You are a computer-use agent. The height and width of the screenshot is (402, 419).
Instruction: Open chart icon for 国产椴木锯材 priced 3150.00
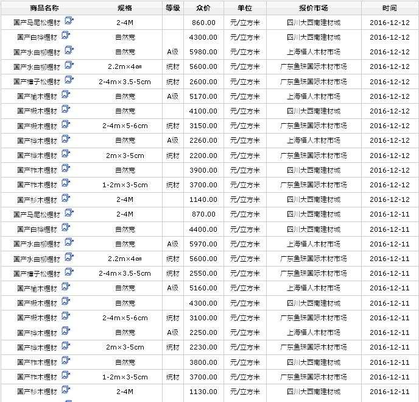(x=66, y=124)
